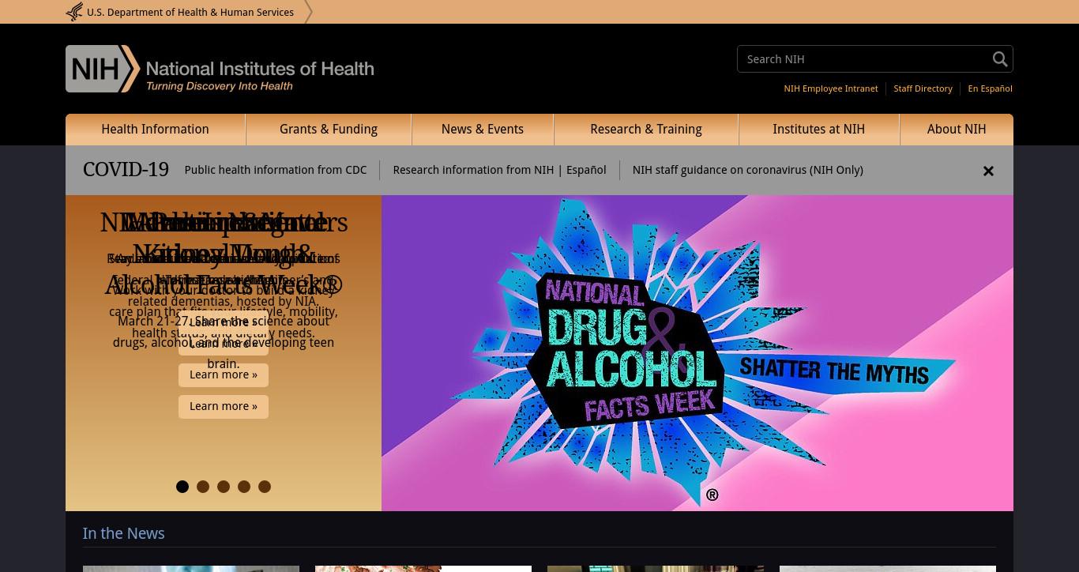Open NIH Employee Intranet link
This screenshot has width=1079, height=572.
pos(831,88)
